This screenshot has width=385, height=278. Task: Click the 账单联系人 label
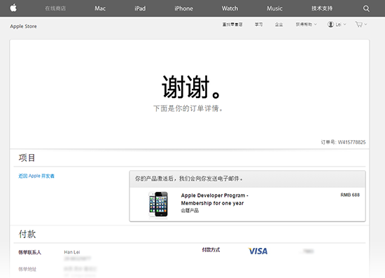29,252
